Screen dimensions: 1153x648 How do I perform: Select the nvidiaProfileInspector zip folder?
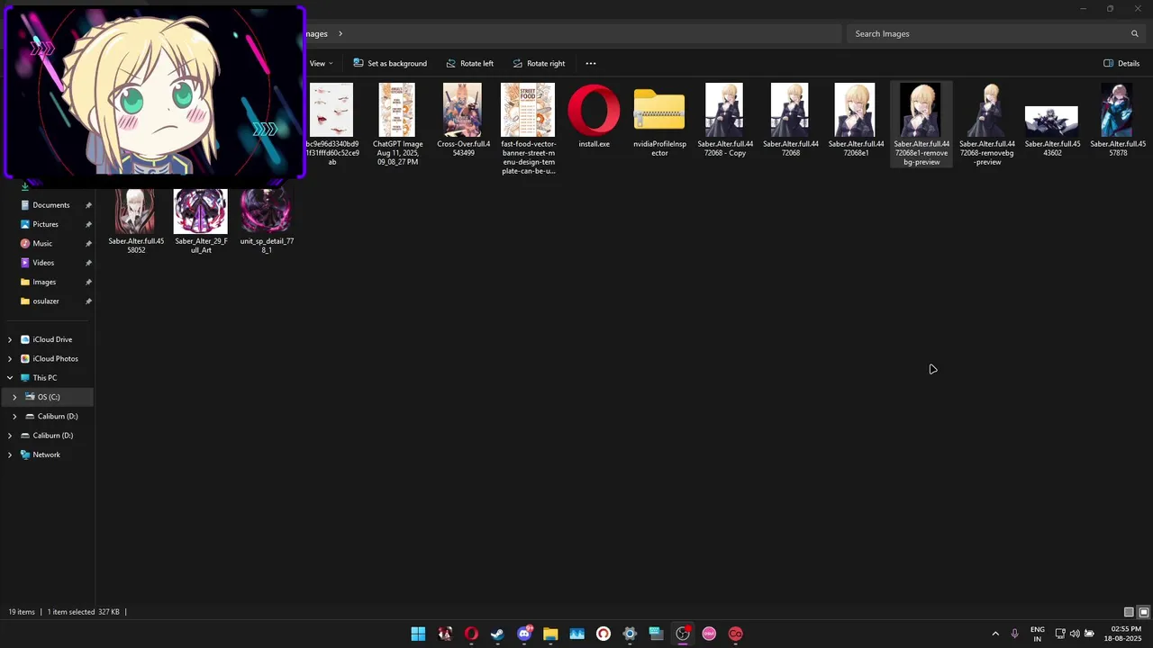coord(659,120)
